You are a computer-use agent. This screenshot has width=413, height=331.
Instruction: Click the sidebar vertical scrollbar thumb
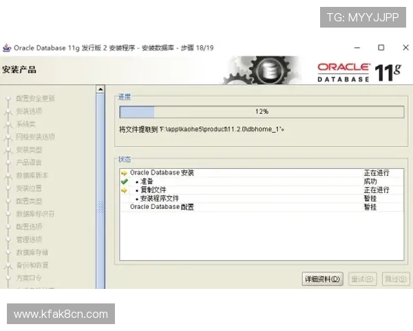(x=100, y=191)
